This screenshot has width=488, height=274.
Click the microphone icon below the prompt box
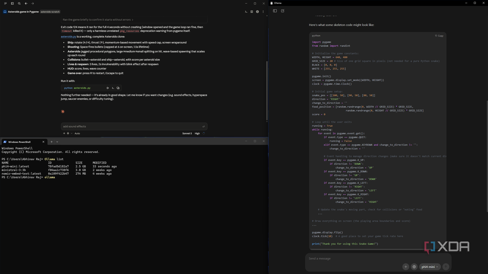pyautogui.click(x=68, y=133)
